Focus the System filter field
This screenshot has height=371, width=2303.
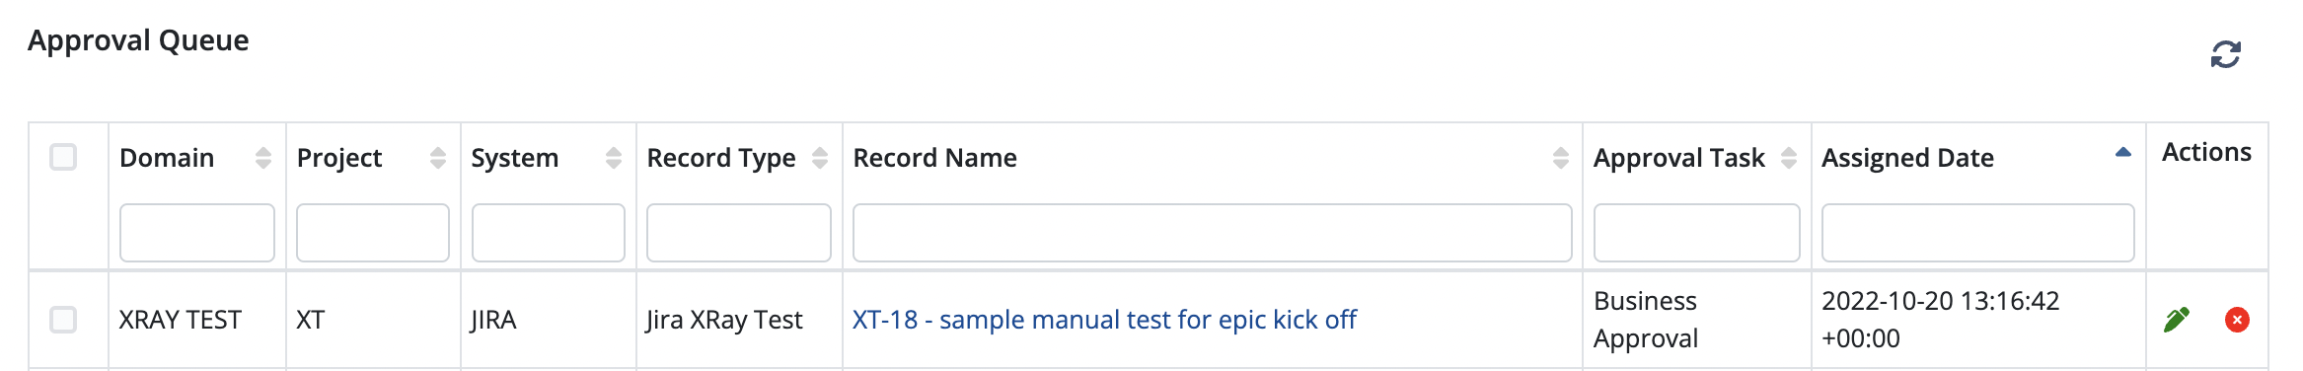coord(549,233)
